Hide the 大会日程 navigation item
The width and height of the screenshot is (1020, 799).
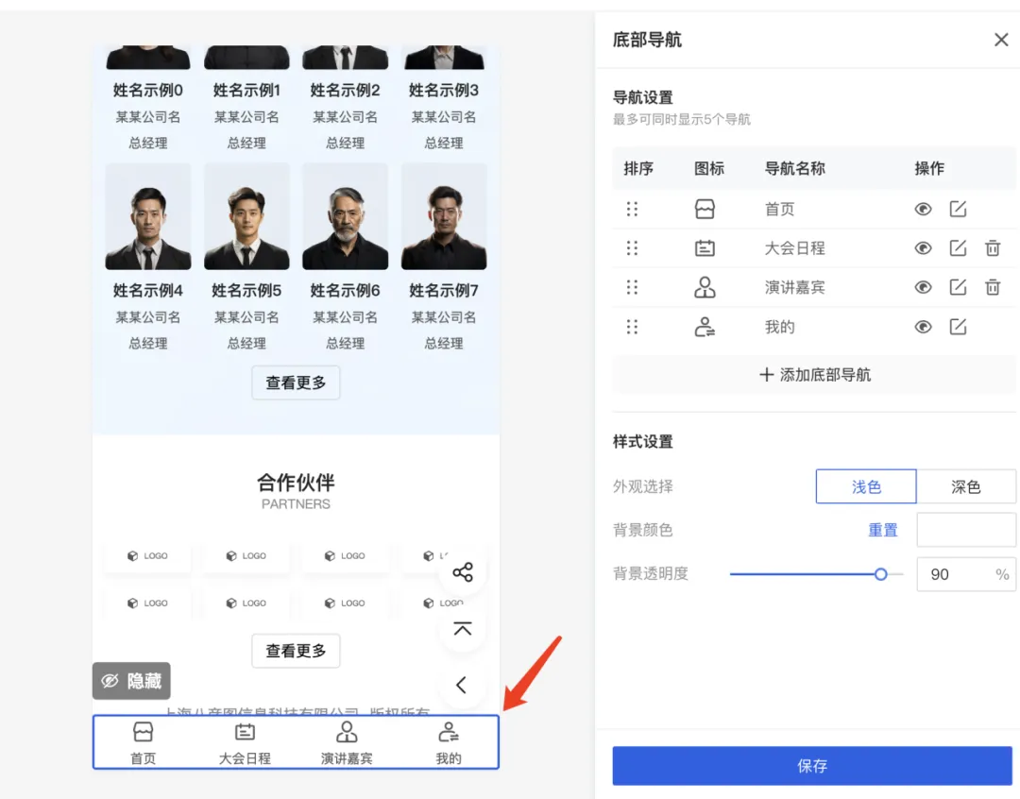[x=923, y=248]
